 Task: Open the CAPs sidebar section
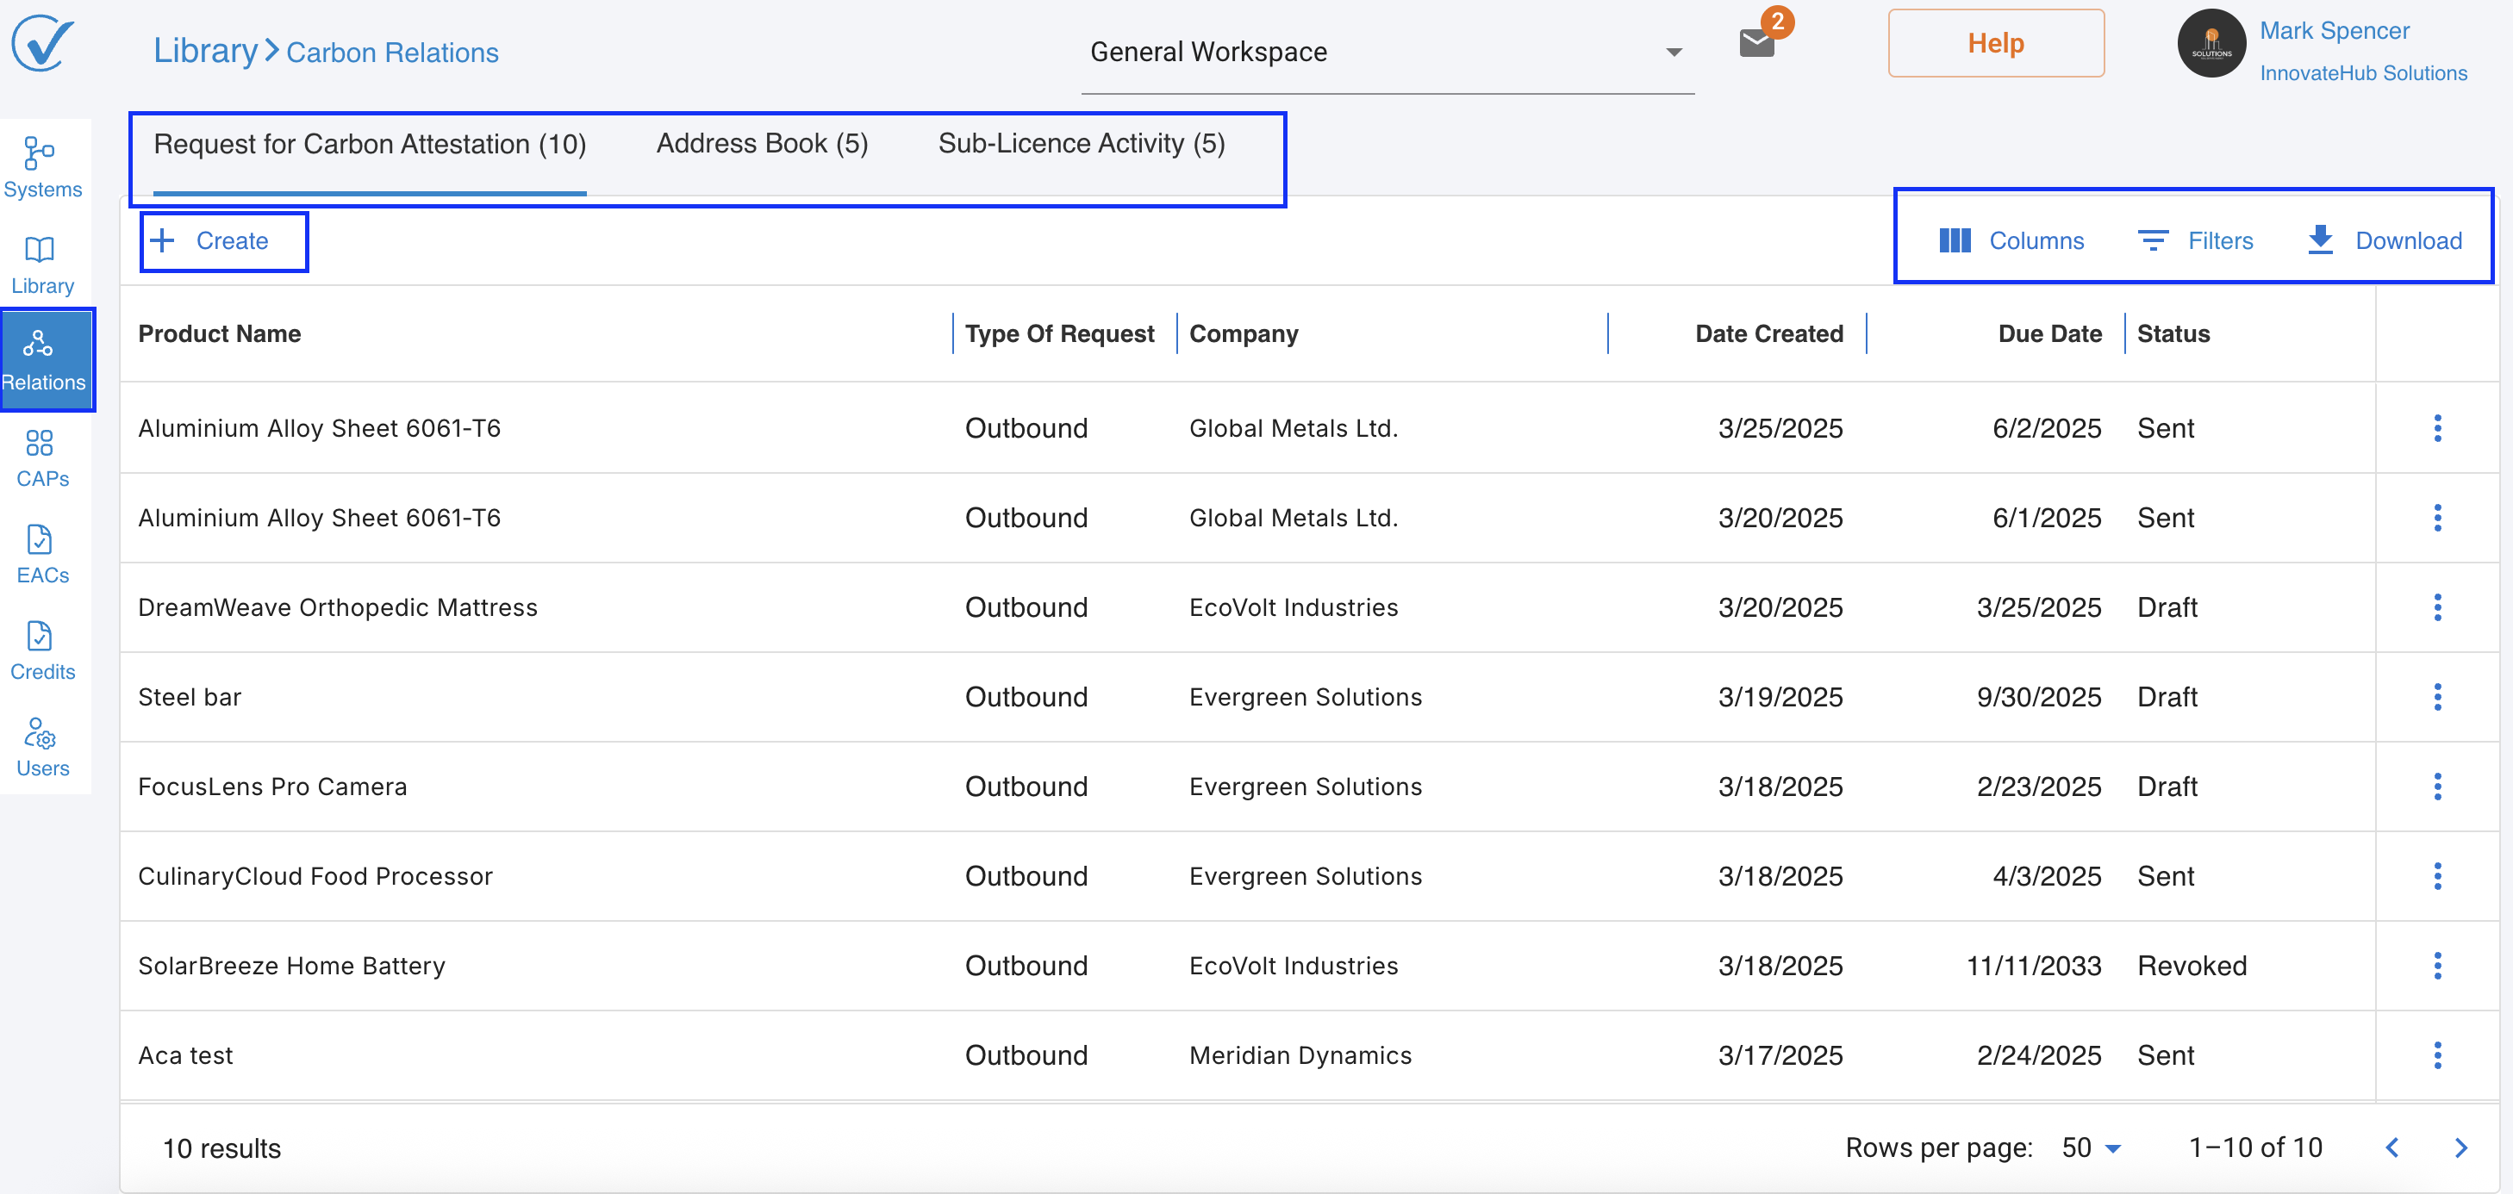coord(42,457)
